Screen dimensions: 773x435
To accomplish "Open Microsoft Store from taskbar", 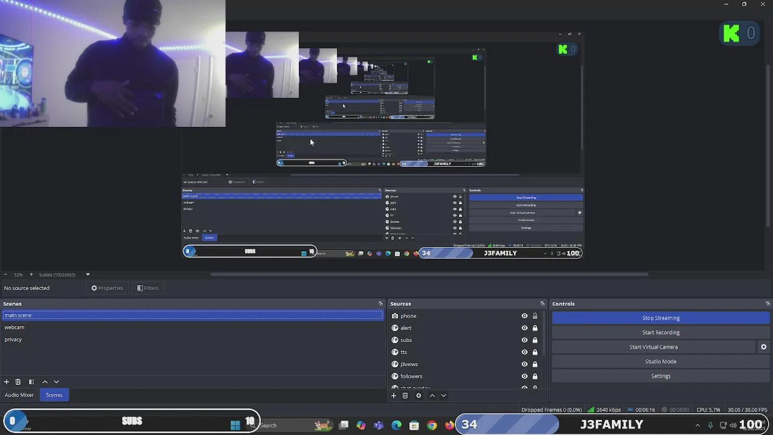I will (x=414, y=425).
